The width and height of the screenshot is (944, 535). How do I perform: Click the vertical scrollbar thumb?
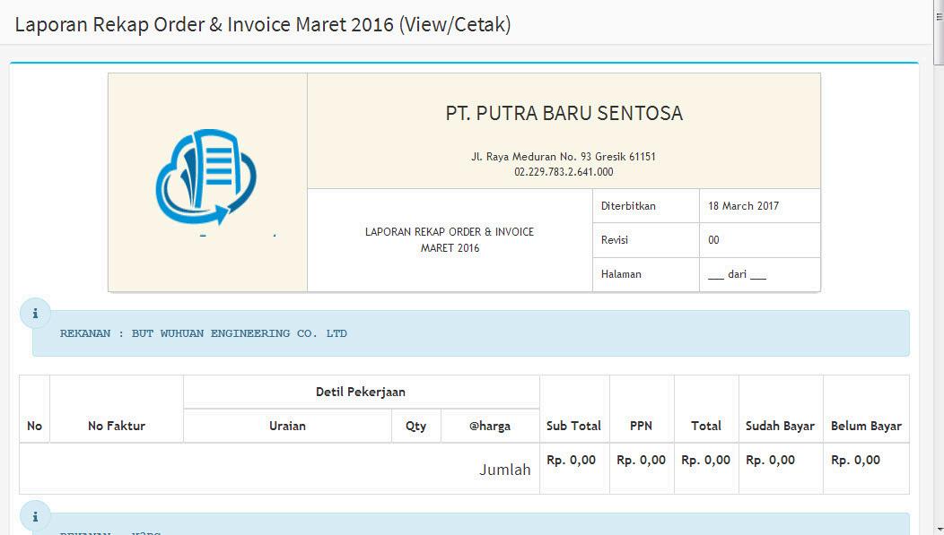point(939,30)
